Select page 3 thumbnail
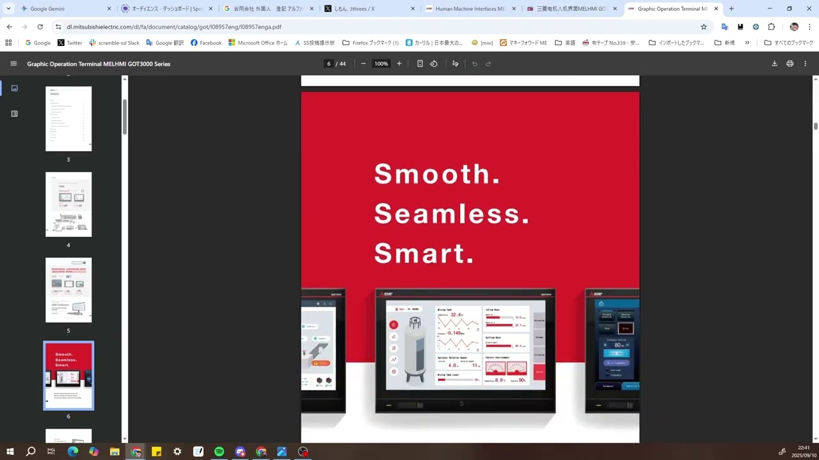819x460 pixels. pos(68,119)
